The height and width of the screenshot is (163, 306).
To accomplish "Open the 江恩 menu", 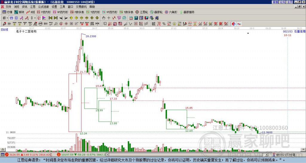I will pyautogui.click(x=33, y=7).
